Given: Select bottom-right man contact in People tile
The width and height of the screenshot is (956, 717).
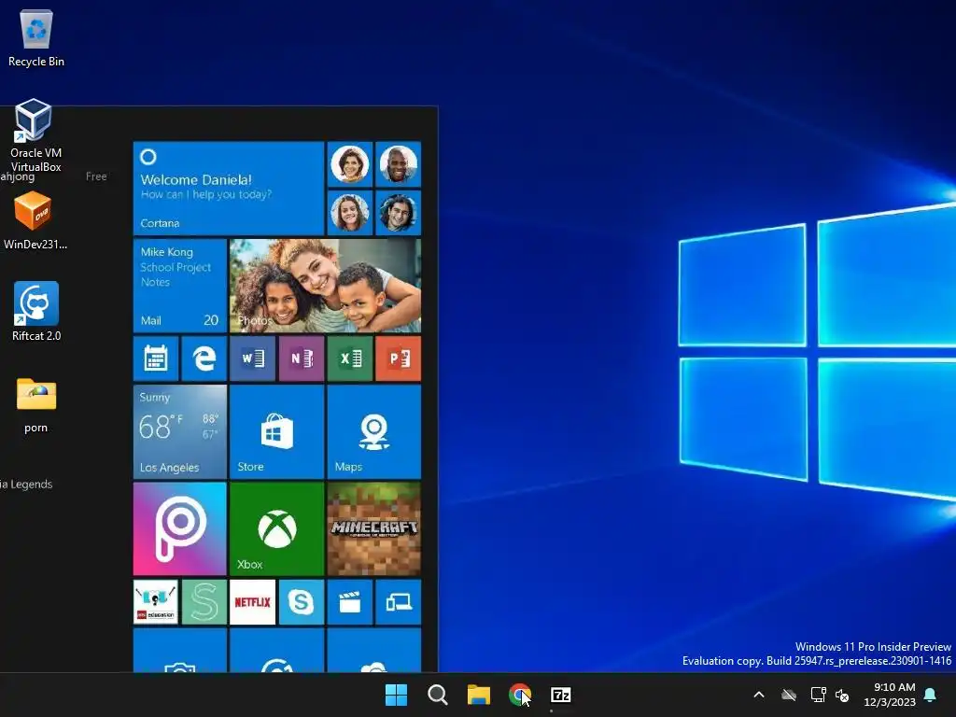Looking at the screenshot, I should 399,213.
